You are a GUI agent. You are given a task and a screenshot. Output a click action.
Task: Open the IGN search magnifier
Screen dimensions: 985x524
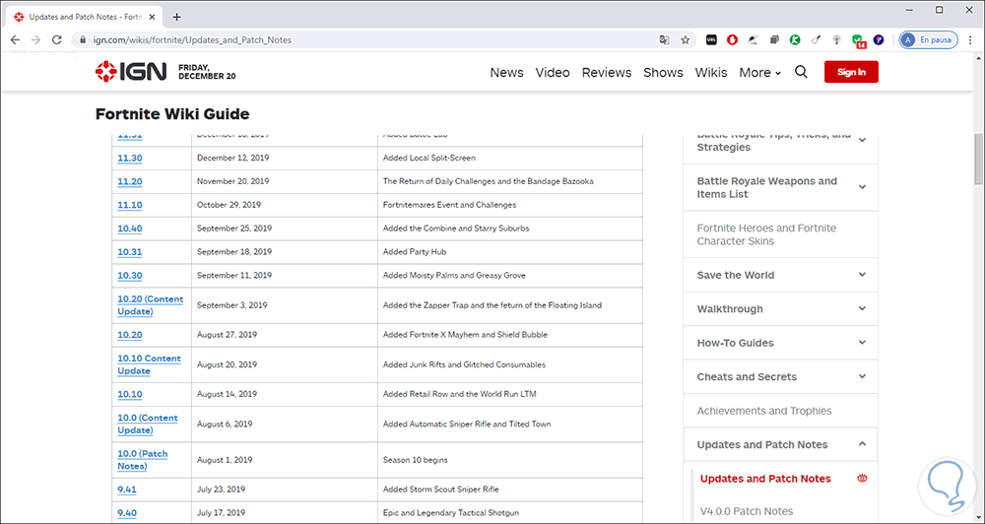point(801,72)
